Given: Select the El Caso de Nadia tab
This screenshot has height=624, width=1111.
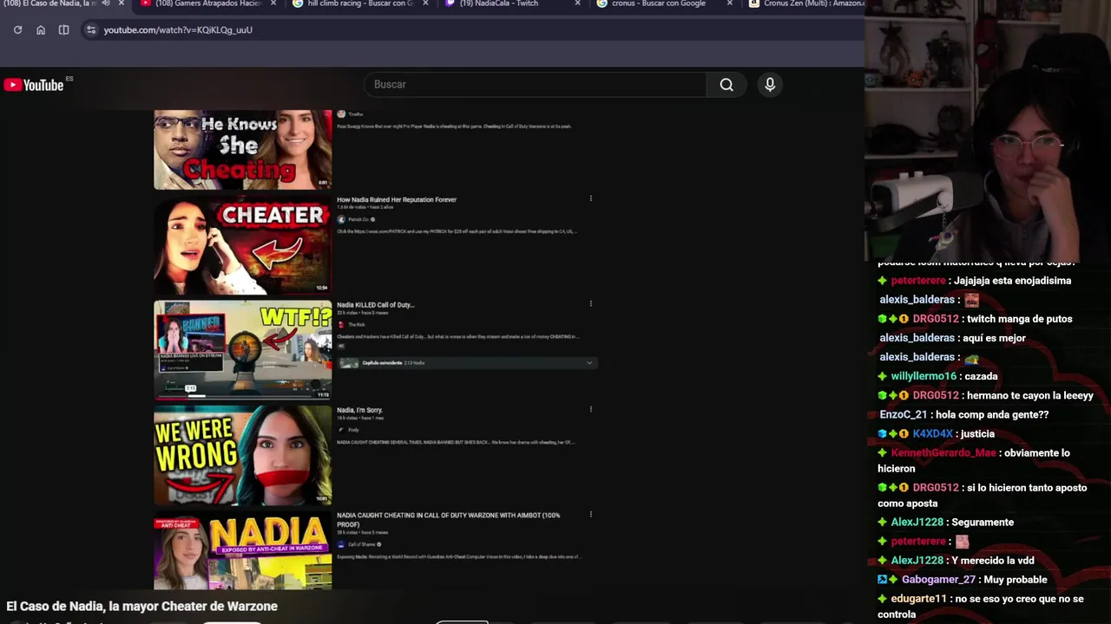Looking at the screenshot, I should point(49,3).
